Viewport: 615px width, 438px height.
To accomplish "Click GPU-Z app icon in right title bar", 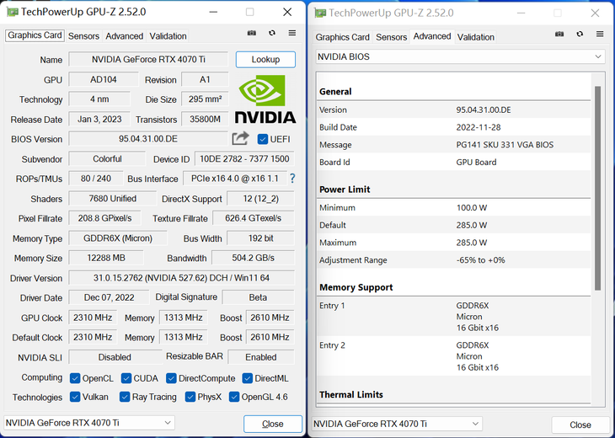I will [x=320, y=13].
